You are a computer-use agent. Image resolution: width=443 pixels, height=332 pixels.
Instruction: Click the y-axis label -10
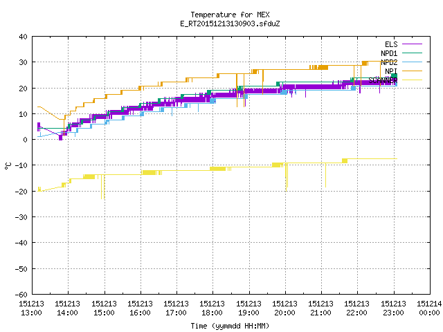pyautogui.click(x=21, y=165)
